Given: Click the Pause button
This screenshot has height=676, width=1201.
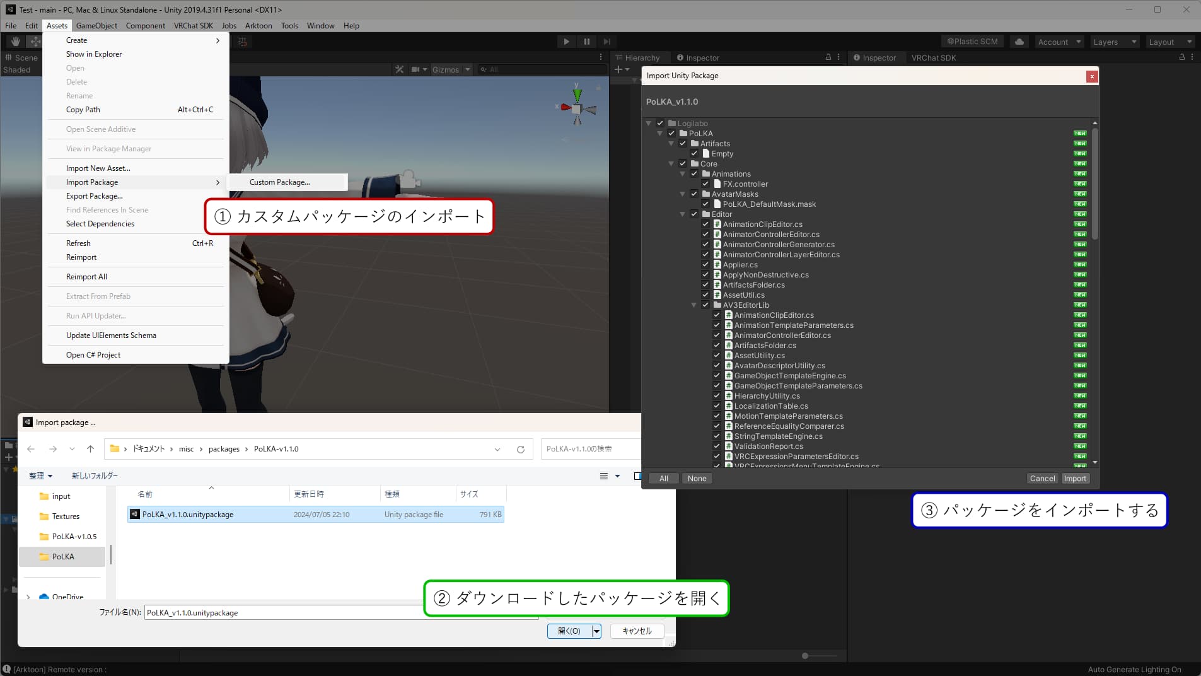Looking at the screenshot, I should (x=586, y=41).
